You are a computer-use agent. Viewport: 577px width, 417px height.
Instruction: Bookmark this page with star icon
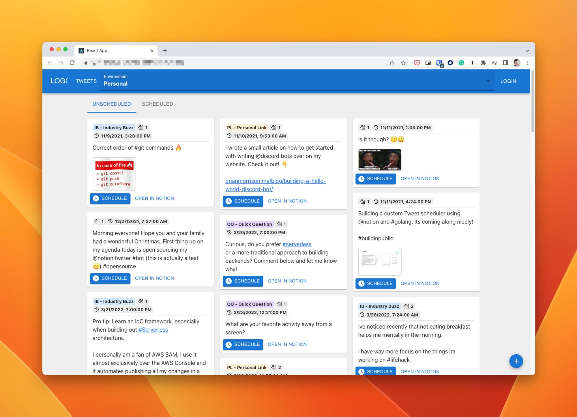click(x=403, y=63)
